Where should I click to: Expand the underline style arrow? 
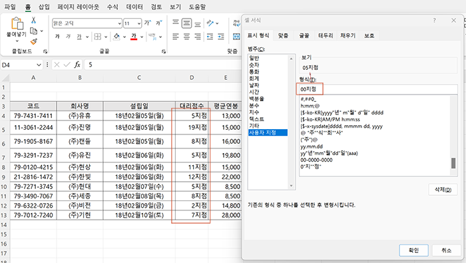[x=87, y=37]
